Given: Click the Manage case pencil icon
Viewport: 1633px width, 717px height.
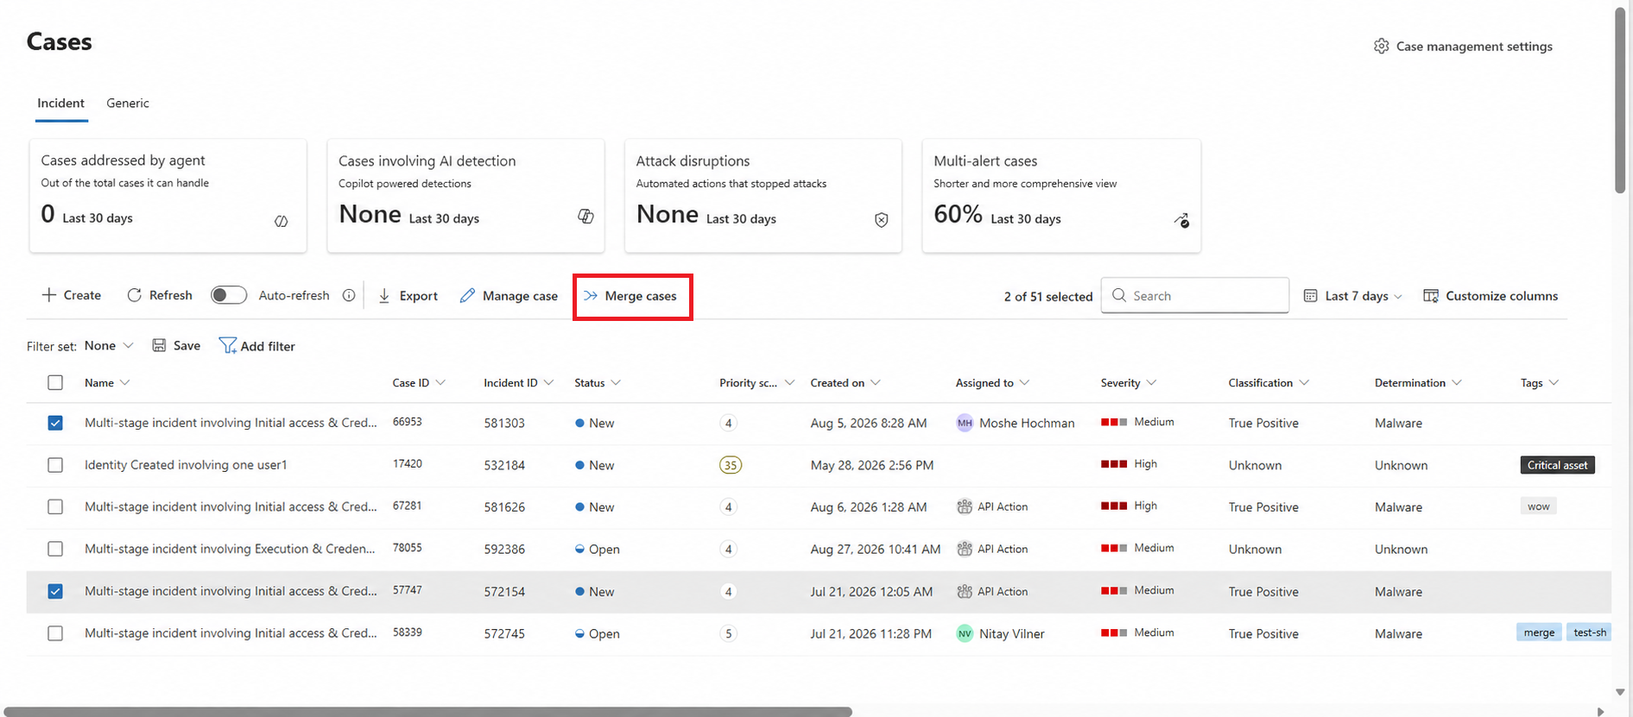Looking at the screenshot, I should 467,295.
